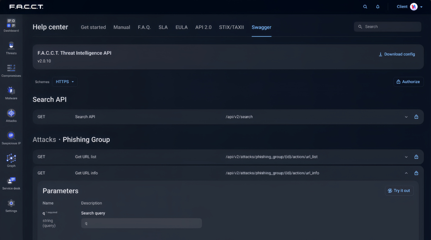Click lock icon on Get URL info row

coord(416,173)
